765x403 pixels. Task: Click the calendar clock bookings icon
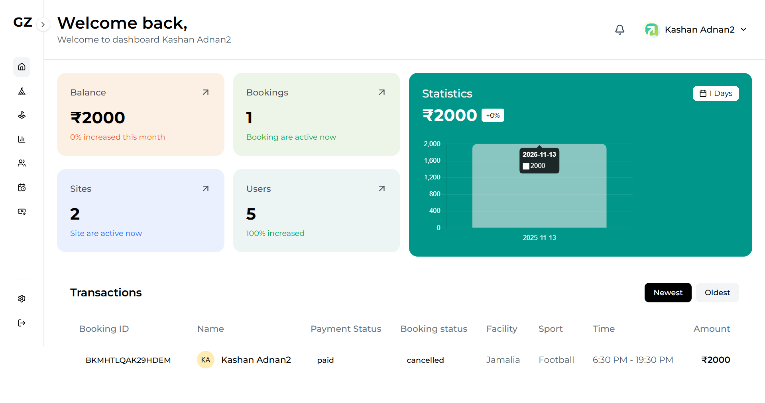pos(22,187)
